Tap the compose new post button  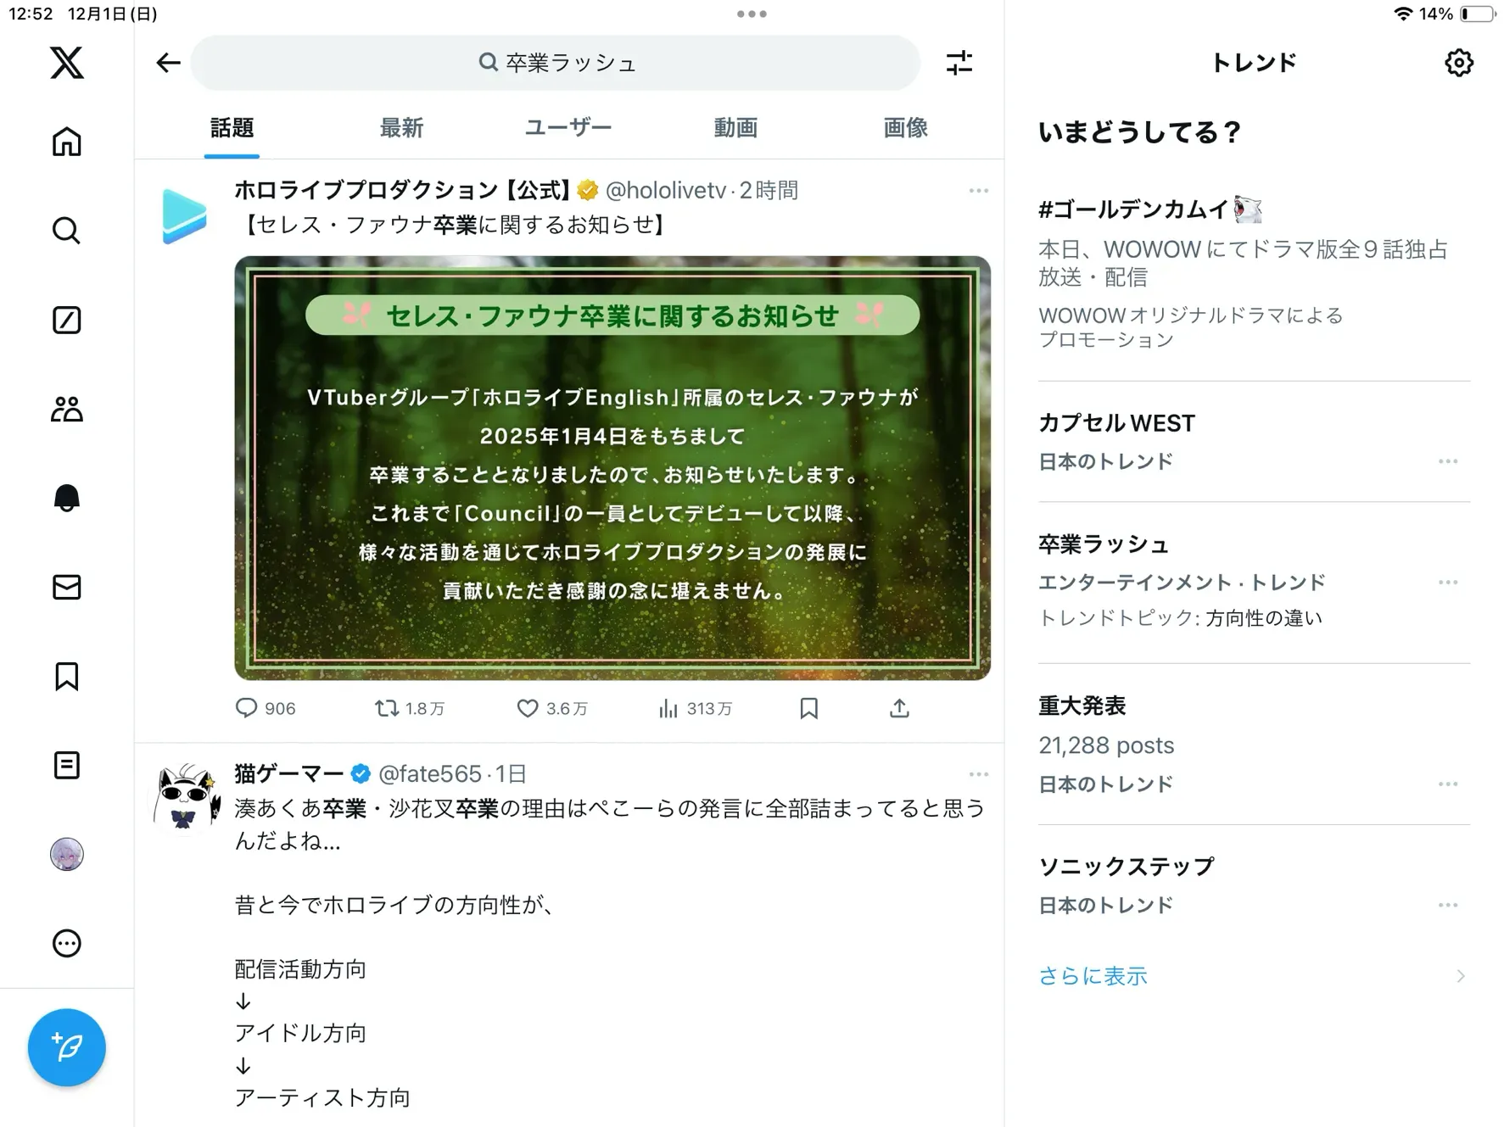[66, 1047]
